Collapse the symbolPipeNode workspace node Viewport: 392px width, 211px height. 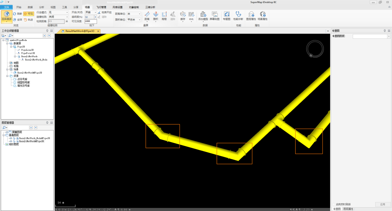tap(3, 40)
